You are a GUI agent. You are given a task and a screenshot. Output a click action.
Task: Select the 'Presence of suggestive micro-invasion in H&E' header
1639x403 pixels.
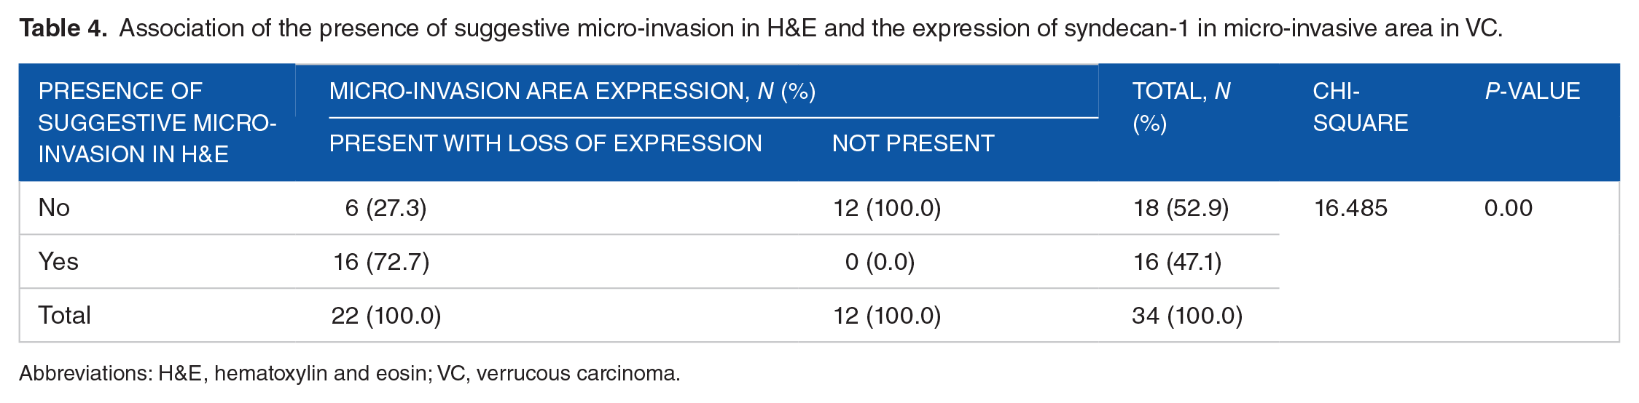click(157, 122)
